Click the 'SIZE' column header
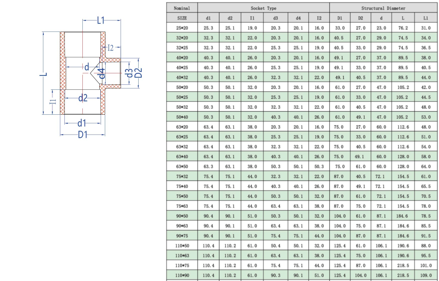 coord(182,18)
